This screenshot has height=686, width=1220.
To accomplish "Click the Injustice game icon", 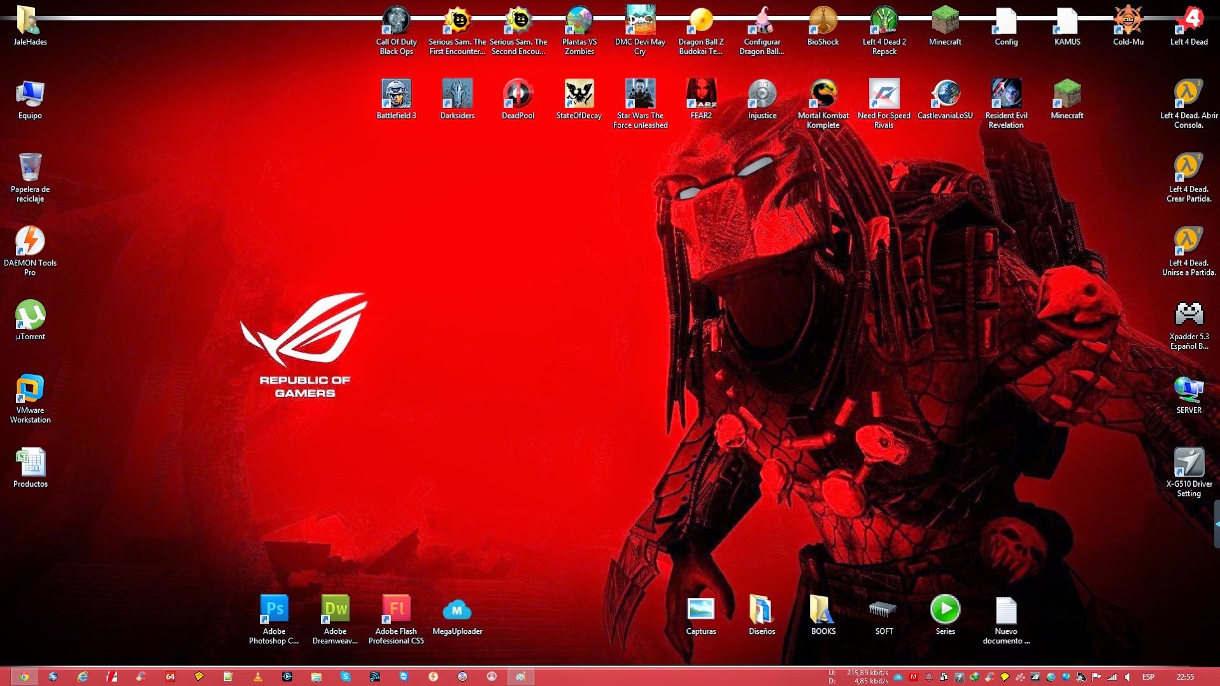I will coord(762,99).
